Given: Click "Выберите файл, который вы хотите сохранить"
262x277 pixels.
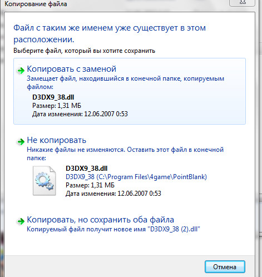Looking at the screenshot, I should pyautogui.click(x=85, y=51).
